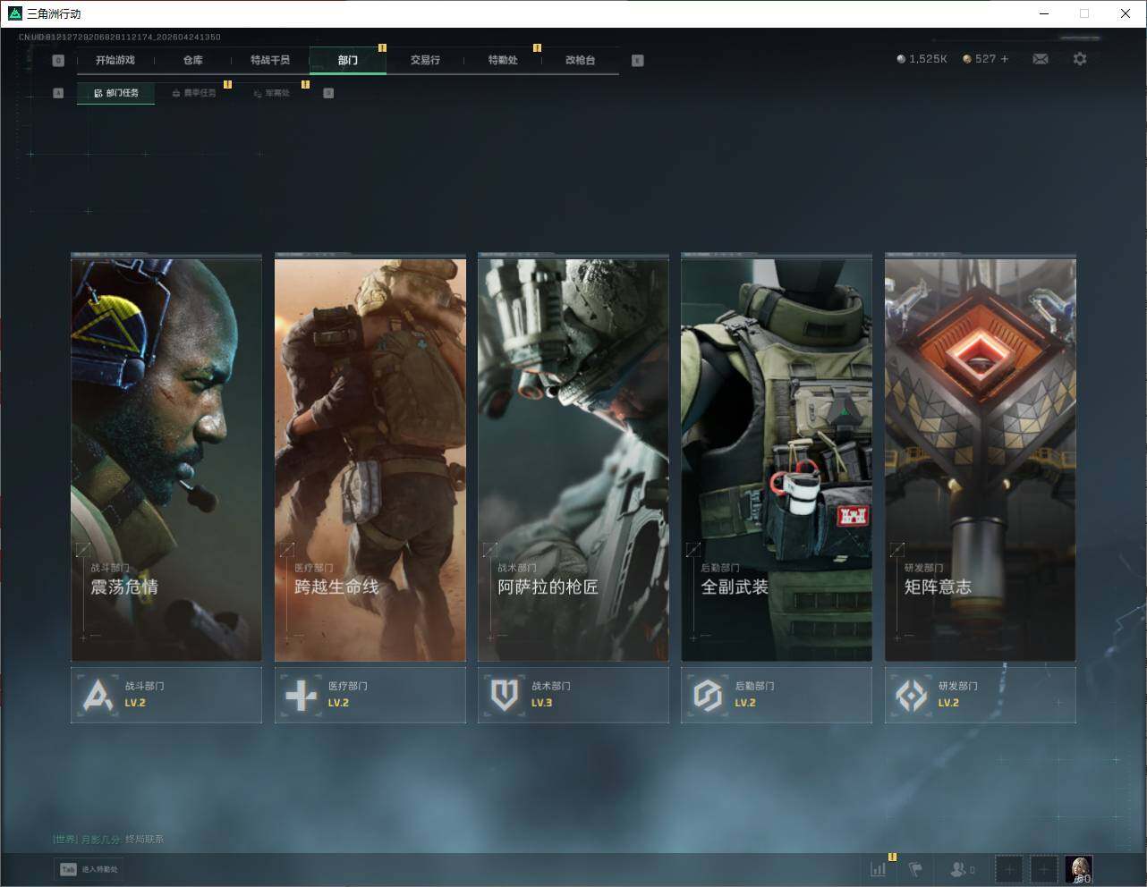
Task: Click the 研发部门 diamond icon
Action: (x=912, y=695)
